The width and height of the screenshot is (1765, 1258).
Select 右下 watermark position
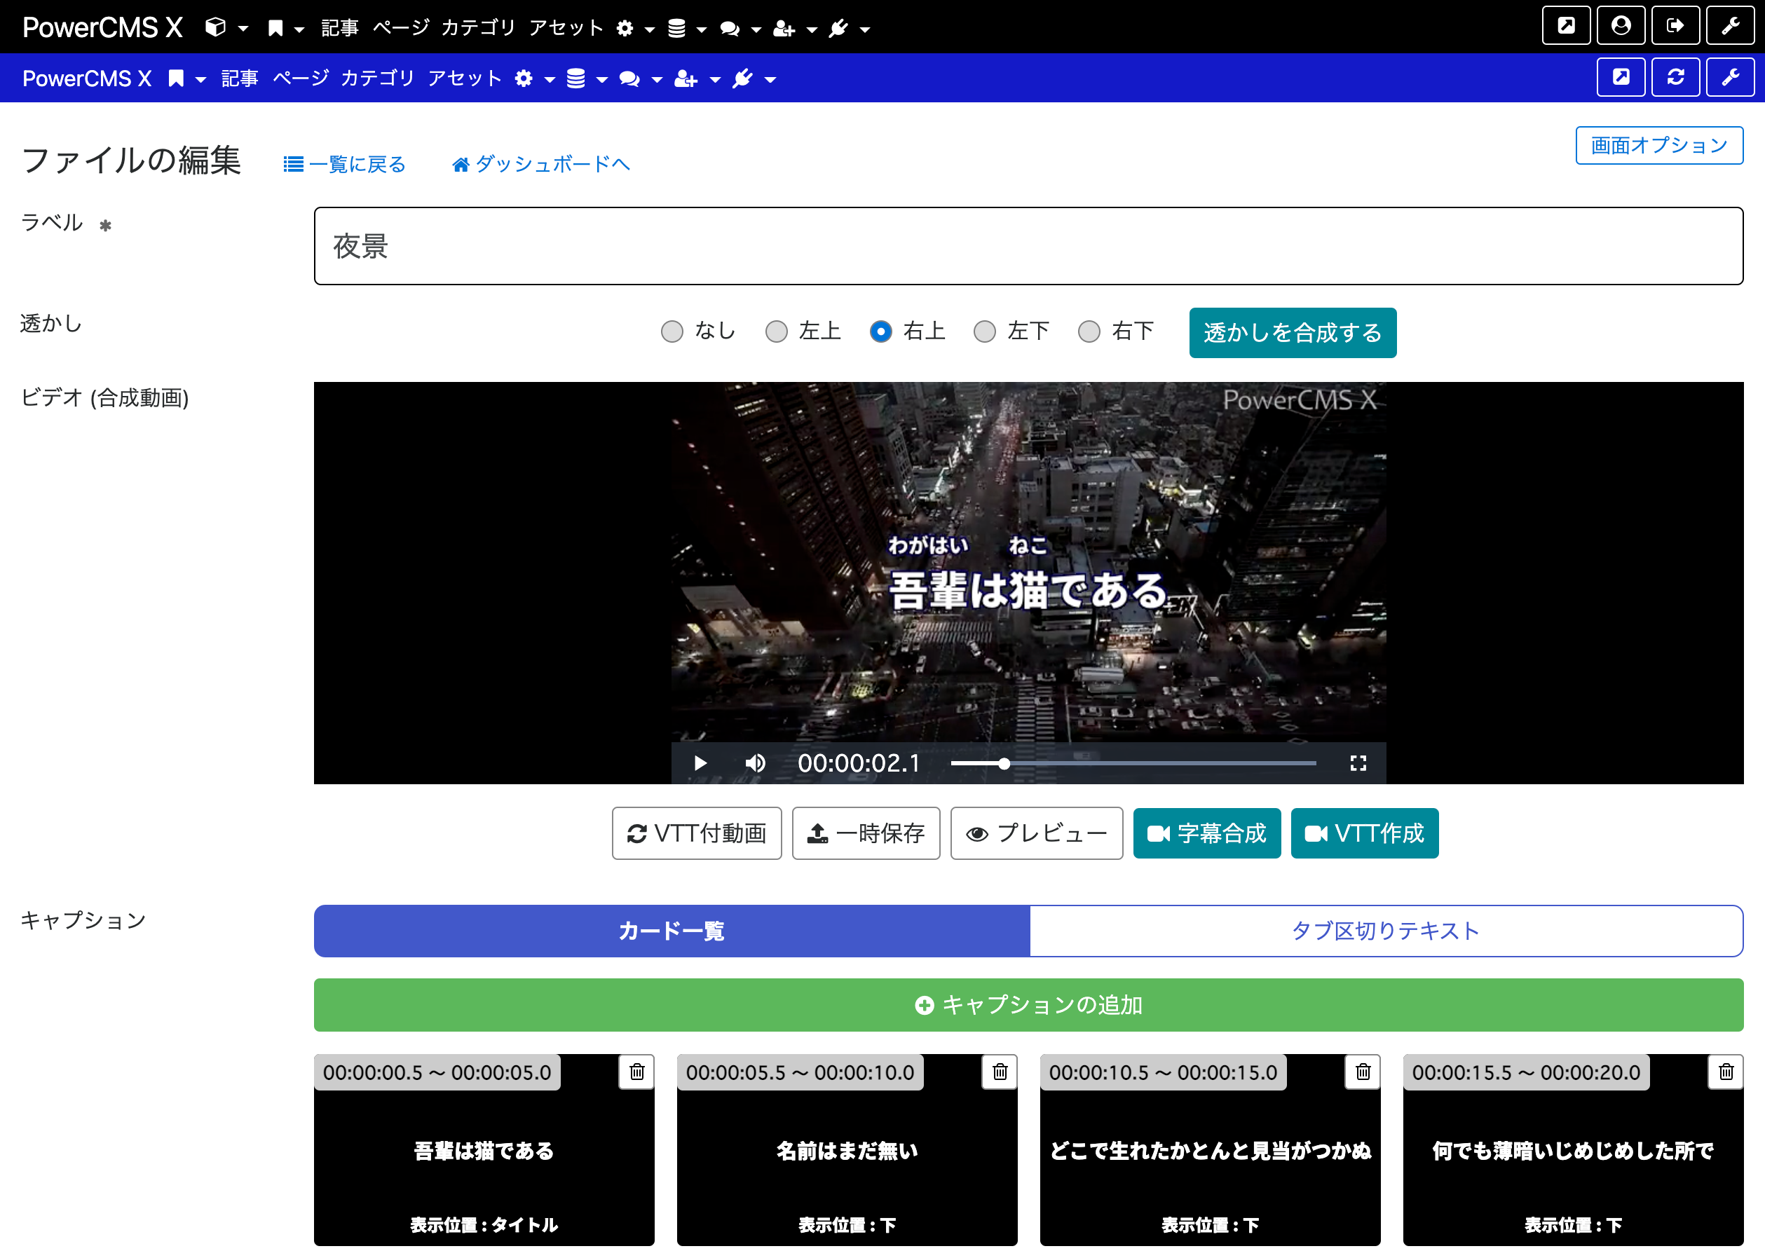[1089, 331]
